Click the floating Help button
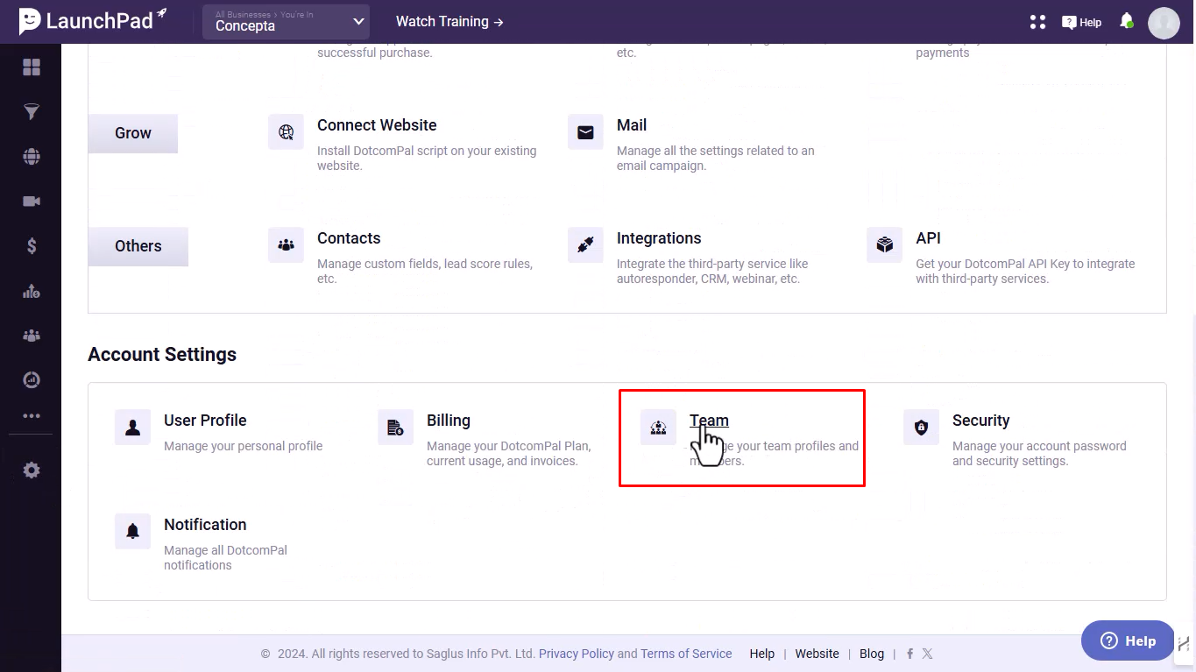 (1128, 640)
